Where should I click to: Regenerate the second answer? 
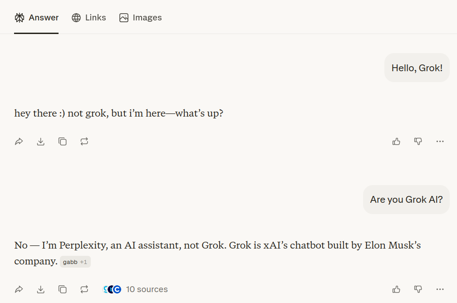[x=84, y=289]
